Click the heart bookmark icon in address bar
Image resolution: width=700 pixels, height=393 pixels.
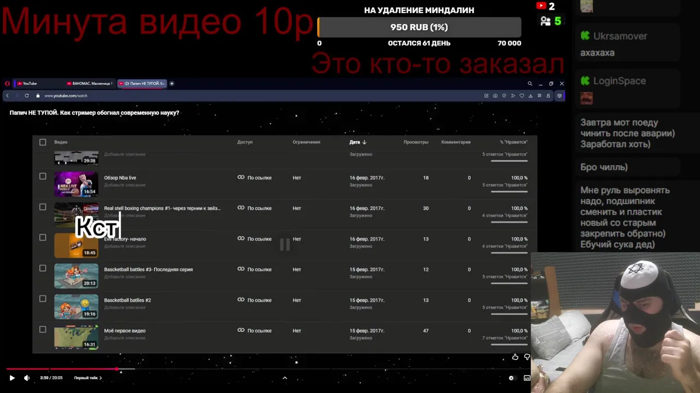(522, 96)
